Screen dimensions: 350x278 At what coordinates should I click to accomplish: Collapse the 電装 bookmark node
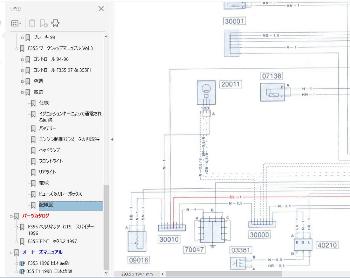[x=22, y=93]
